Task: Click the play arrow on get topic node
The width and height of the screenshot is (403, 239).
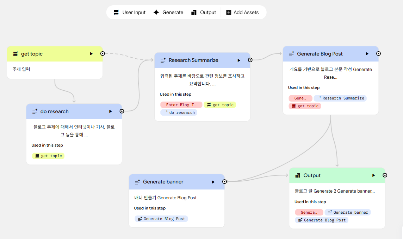Action: pyautogui.click(x=91, y=54)
